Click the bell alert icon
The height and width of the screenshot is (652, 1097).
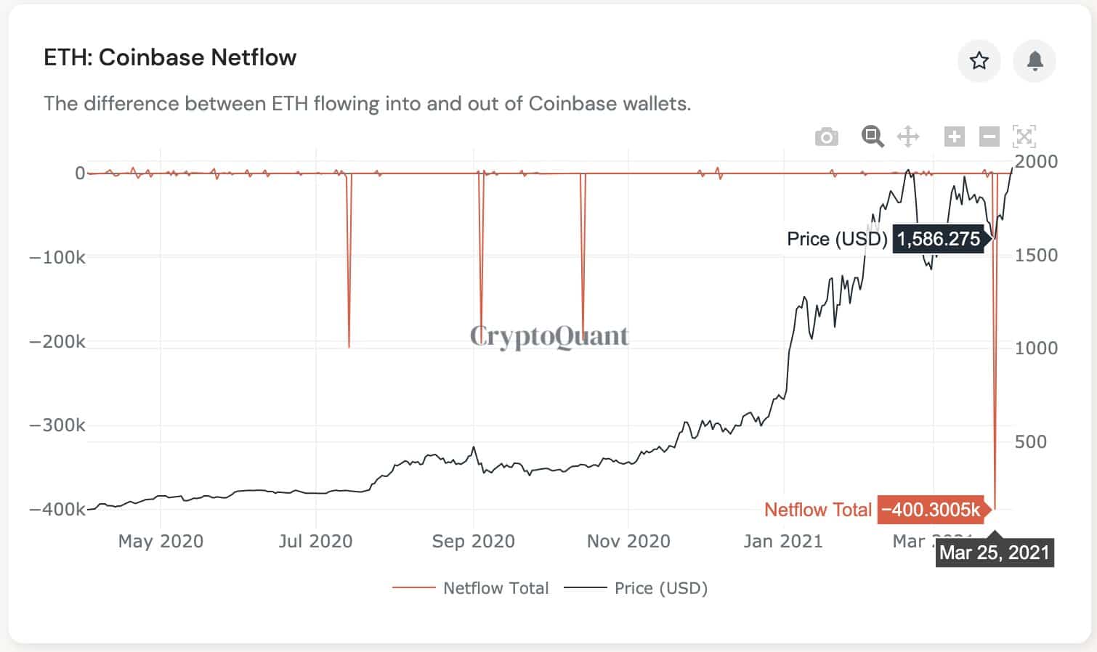pyautogui.click(x=1035, y=60)
